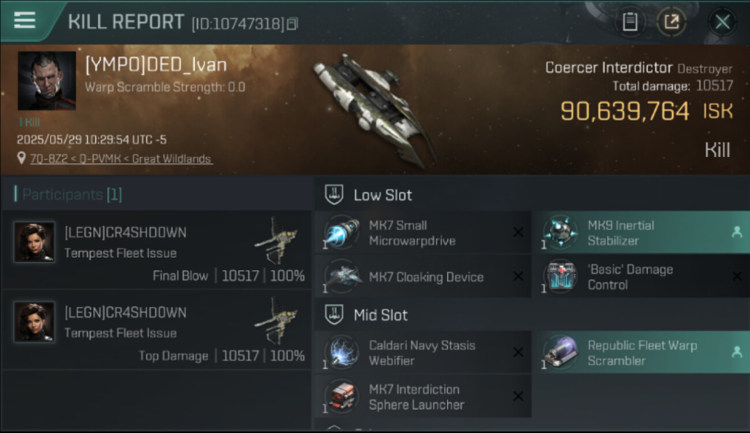The height and width of the screenshot is (433, 750).
Task: Click person marker on Republic Fleet Warp Scrambler
Action: click(x=737, y=352)
